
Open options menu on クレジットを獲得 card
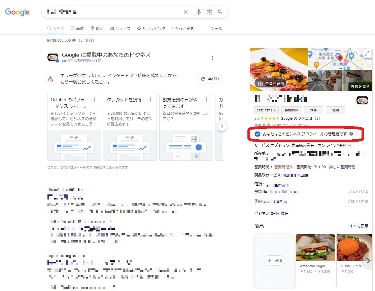tap(150, 100)
